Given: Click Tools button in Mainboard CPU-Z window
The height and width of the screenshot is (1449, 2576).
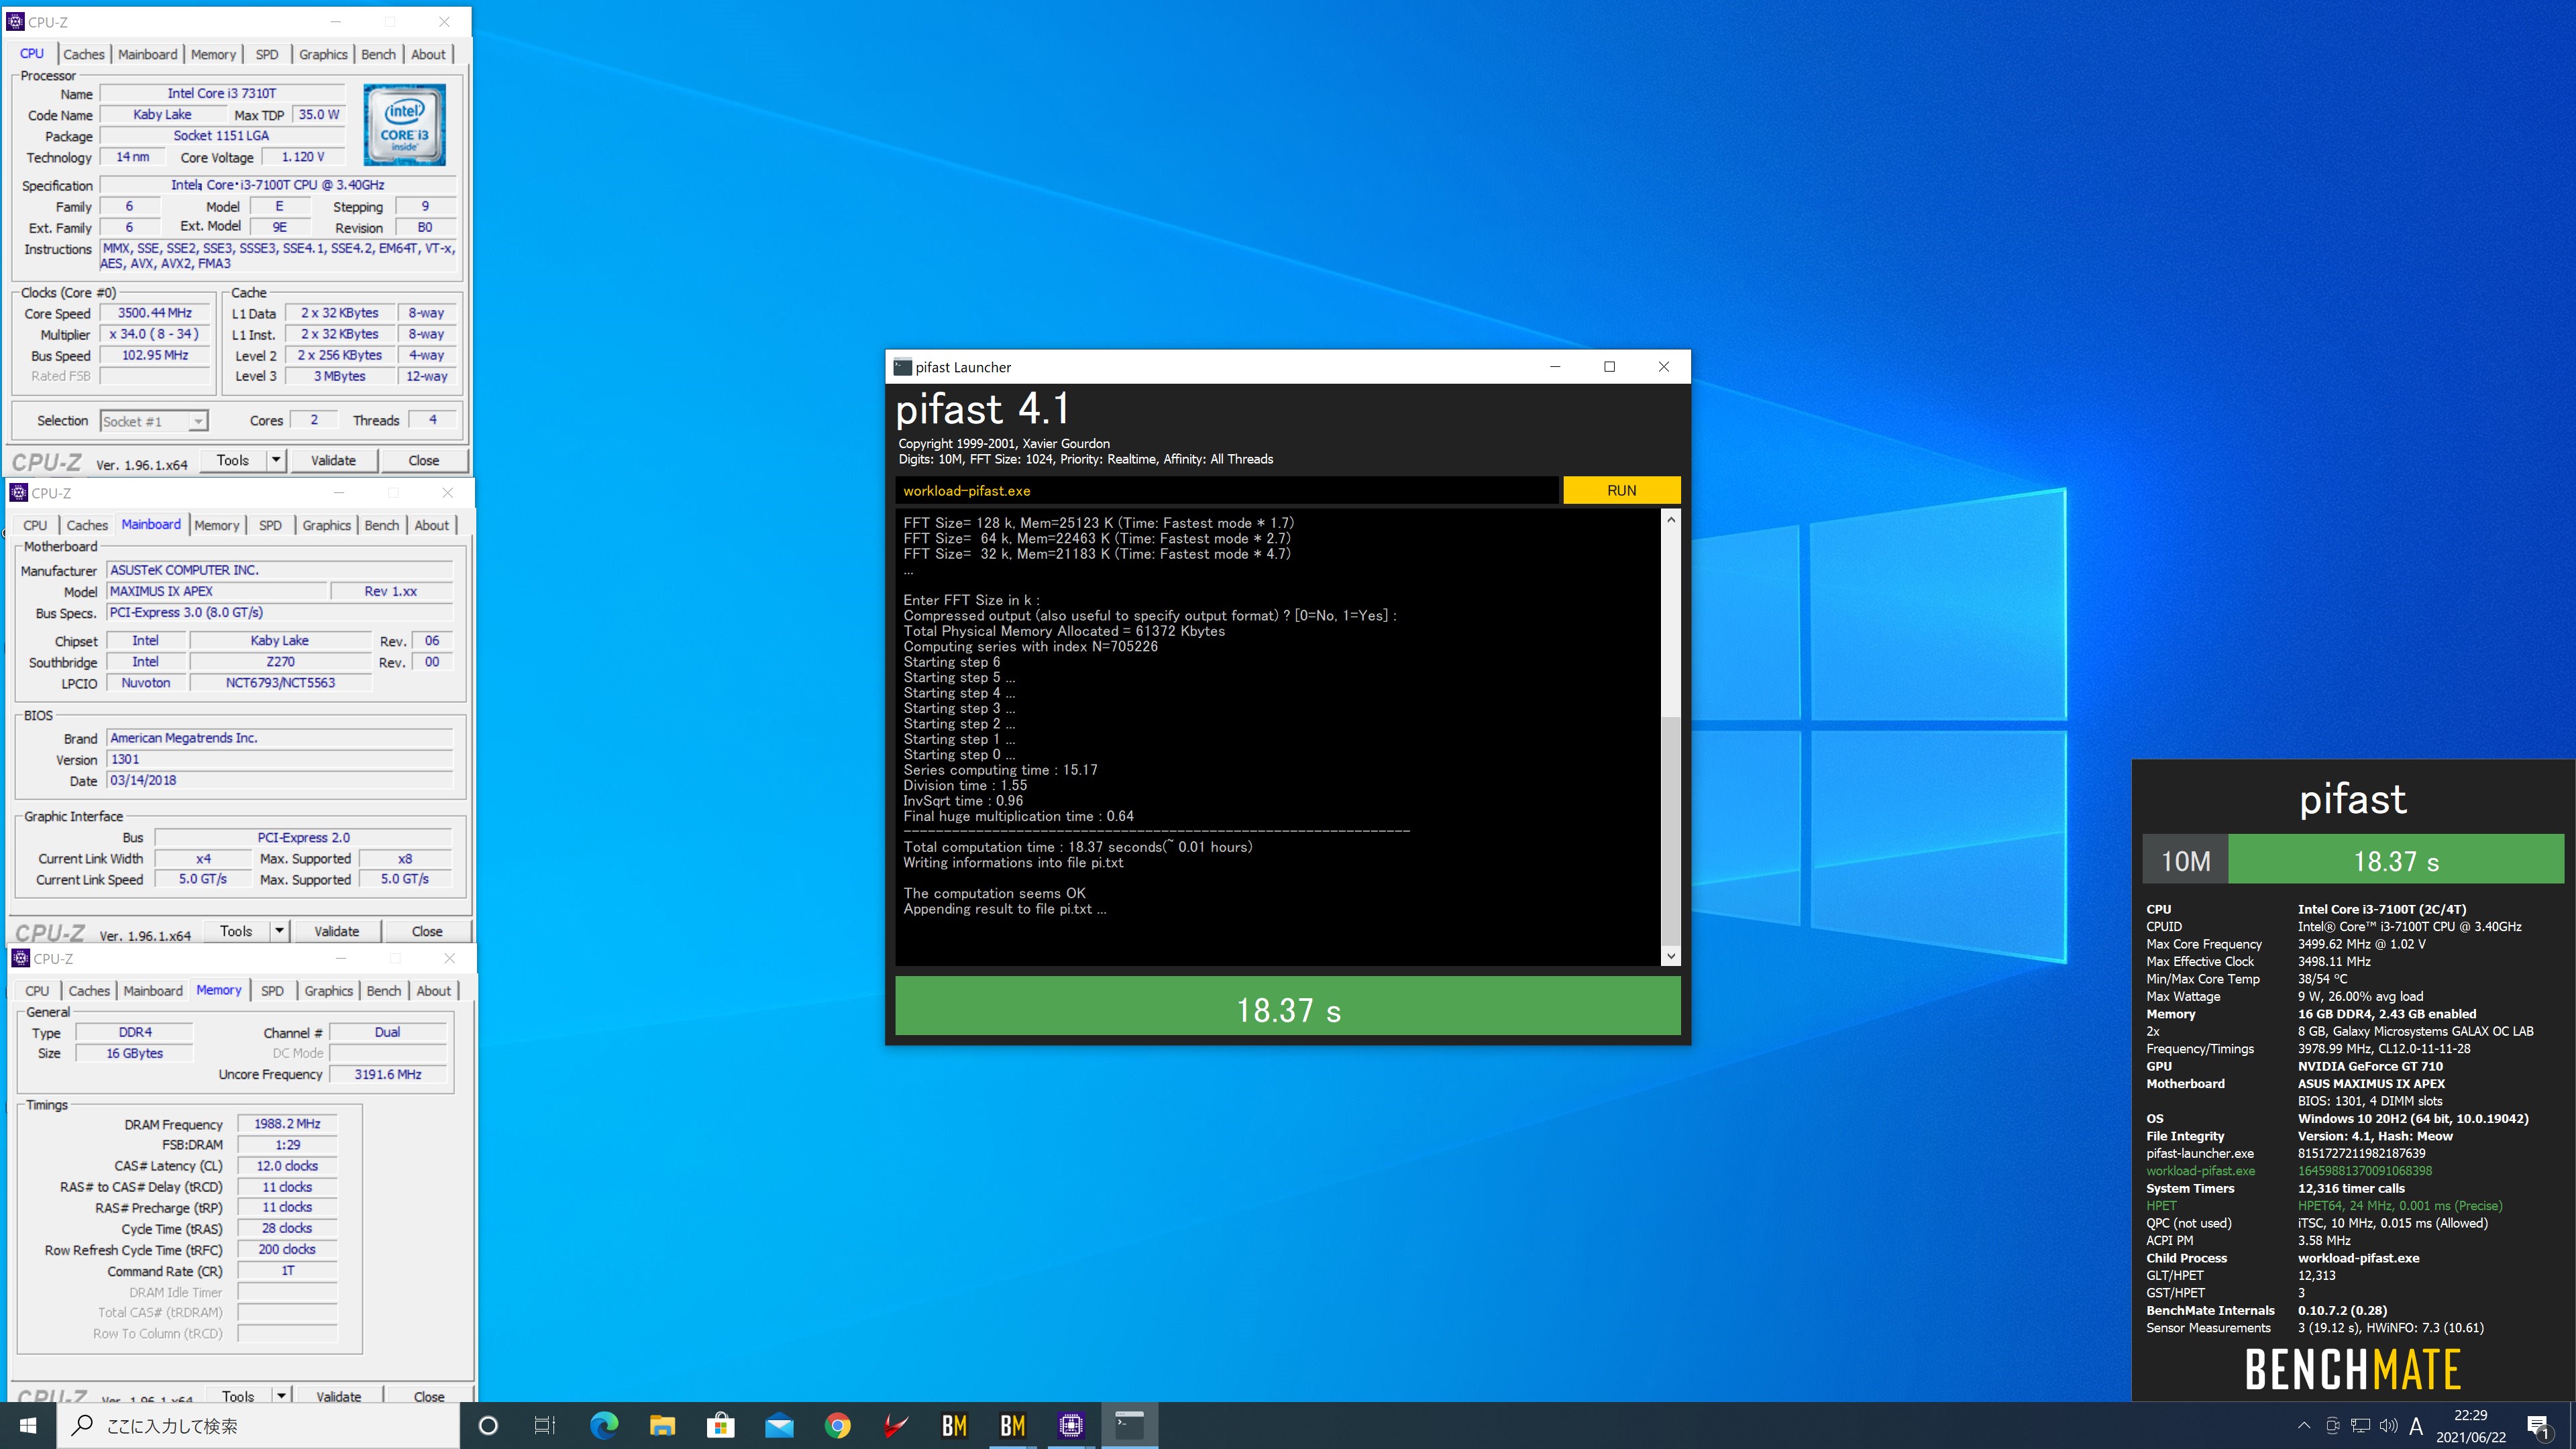Looking at the screenshot, I should coord(236,931).
